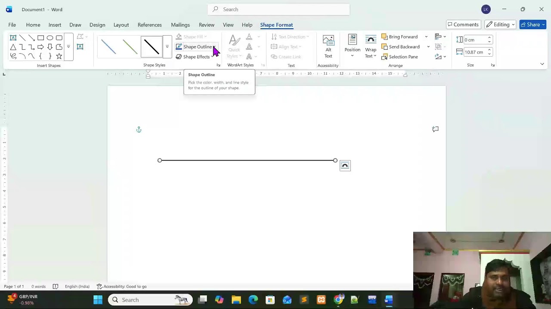Click the anchor icon in the document
The image size is (551, 309).
pyautogui.click(x=139, y=130)
